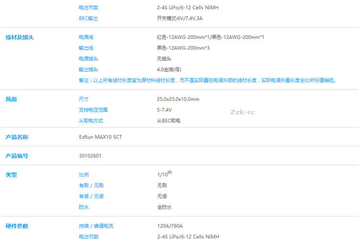Click the product name EzRun MAX10 SCT
Screen dimensions: 359x239
point(100,137)
